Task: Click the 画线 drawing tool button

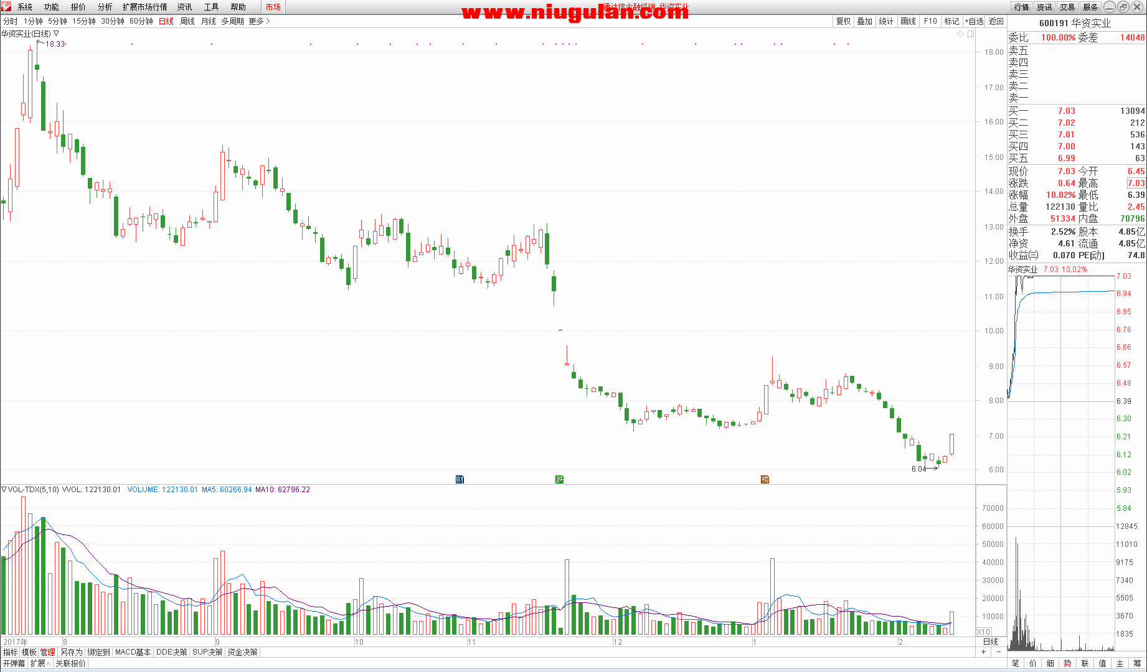Action: pyautogui.click(x=909, y=21)
